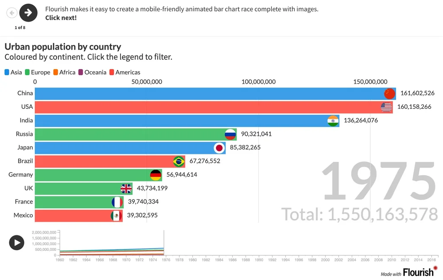Click the Japan flag icon

[218, 147]
